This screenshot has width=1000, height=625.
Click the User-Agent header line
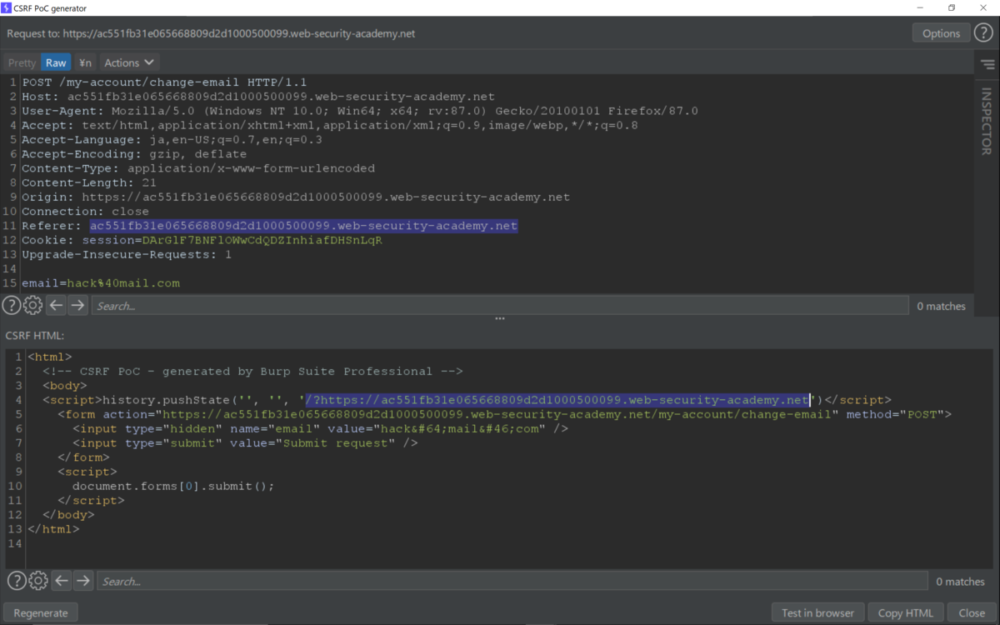360,111
